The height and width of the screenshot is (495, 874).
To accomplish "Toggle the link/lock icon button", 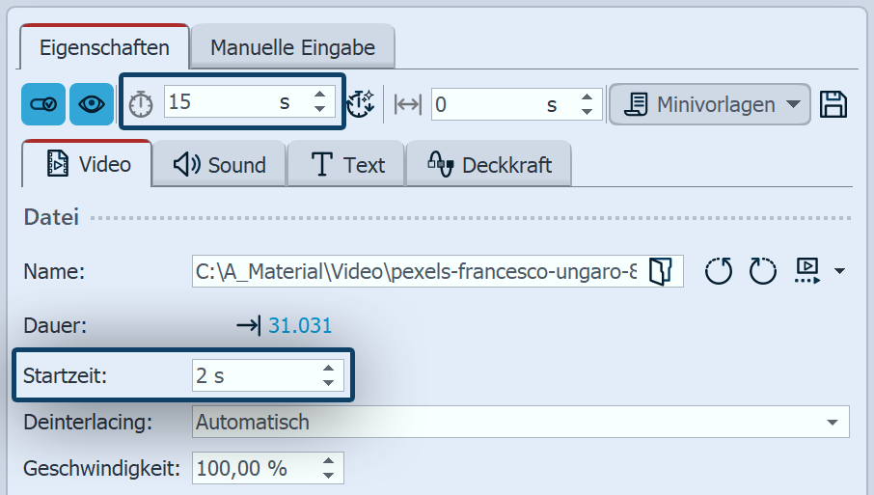I will tap(43, 104).
